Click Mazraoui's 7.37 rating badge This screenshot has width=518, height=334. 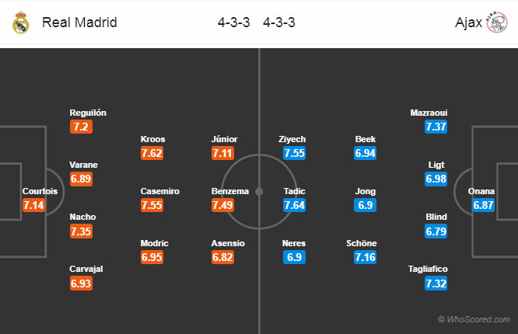coord(436,127)
